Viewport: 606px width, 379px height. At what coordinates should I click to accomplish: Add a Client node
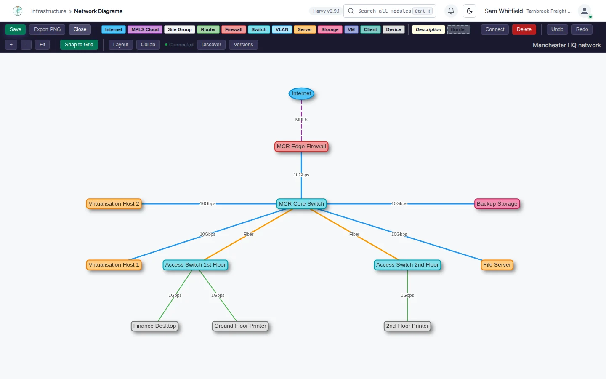point(370,29)
